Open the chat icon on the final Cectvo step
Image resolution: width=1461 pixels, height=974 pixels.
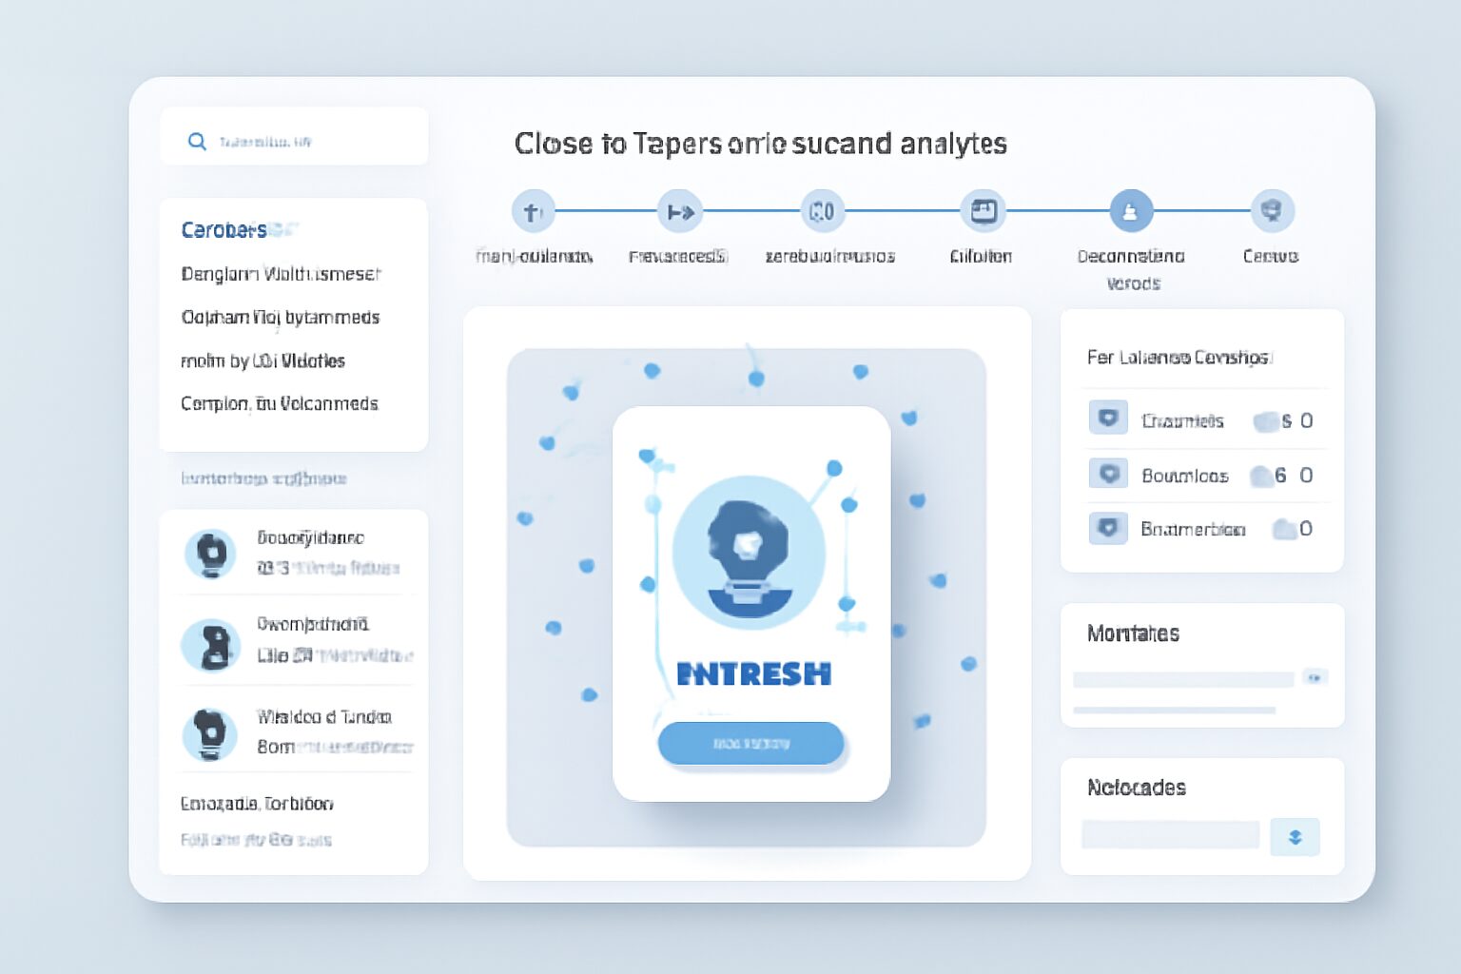[1272, 211]
